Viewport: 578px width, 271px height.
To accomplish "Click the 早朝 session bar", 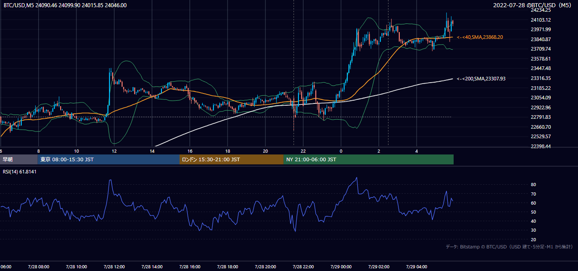I will point(19,159).
